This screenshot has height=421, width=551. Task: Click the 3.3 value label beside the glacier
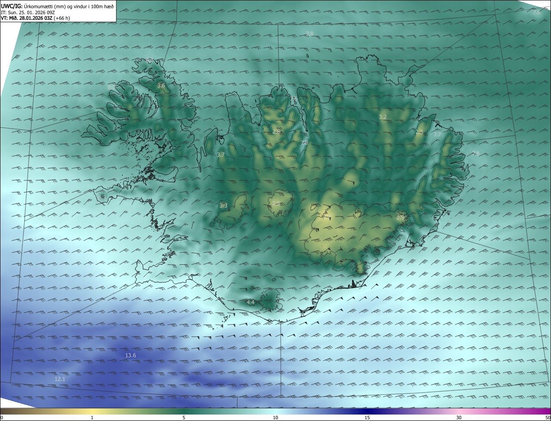[x=223, y=206]
